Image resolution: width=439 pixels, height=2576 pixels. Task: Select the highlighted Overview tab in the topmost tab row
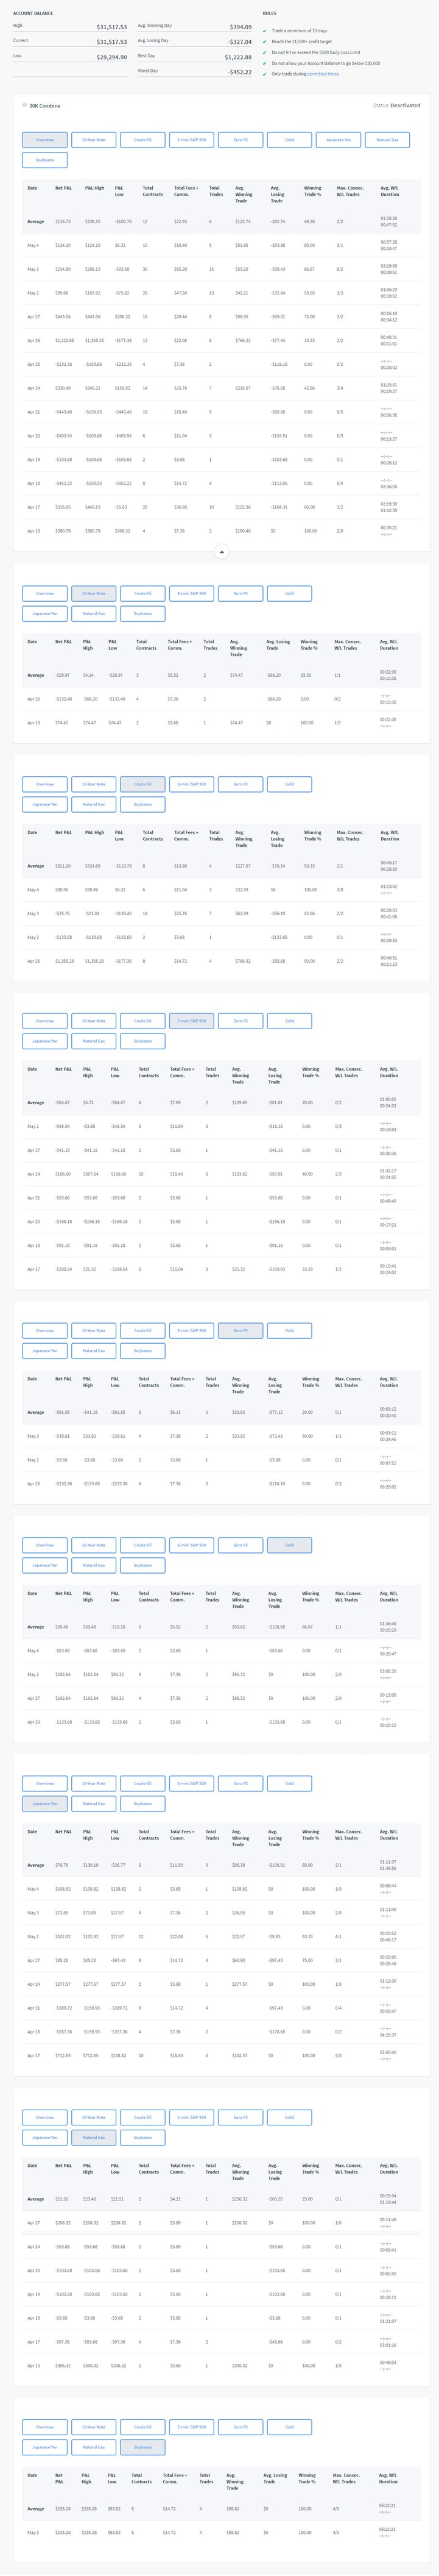pos(45,140)
